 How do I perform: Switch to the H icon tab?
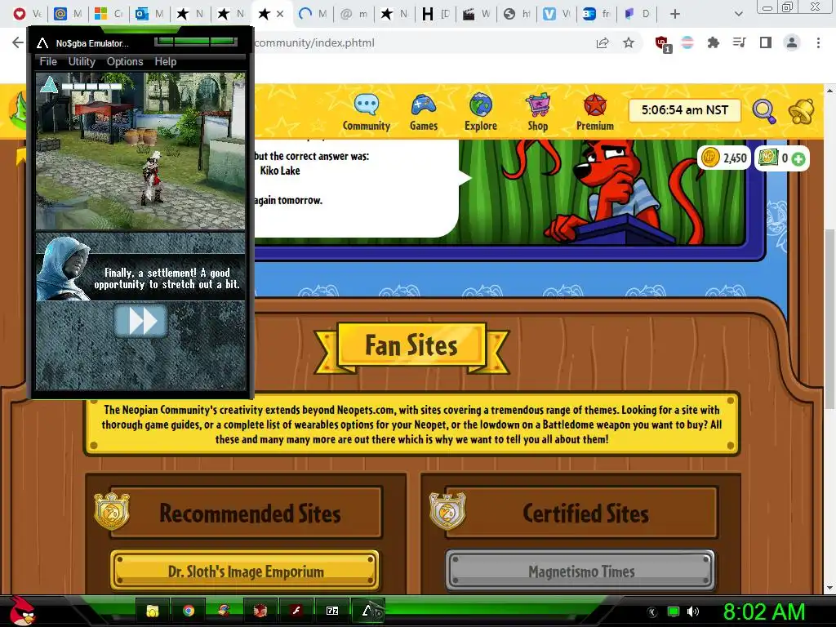[x=436, y=15]
